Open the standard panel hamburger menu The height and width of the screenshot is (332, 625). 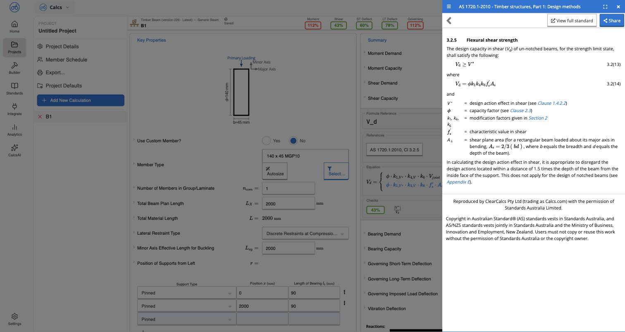(x=448, y=7)
